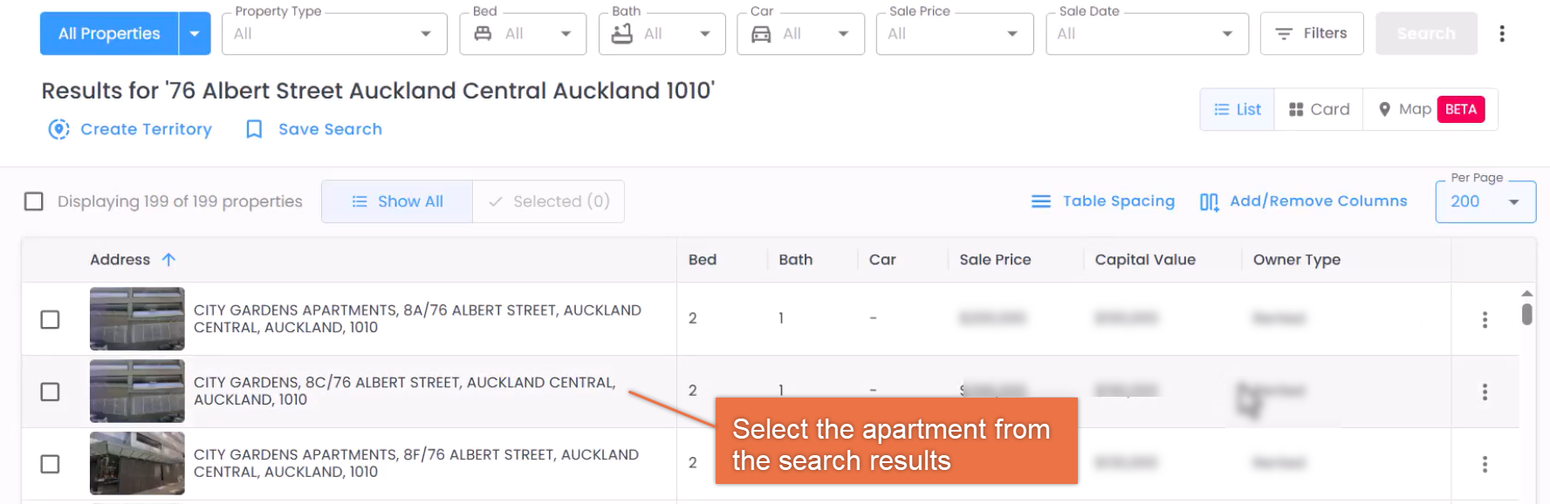This screenshot has width=1550, height=504.
Task: Check the select-all properties checkbox
Action: (34, 201)
